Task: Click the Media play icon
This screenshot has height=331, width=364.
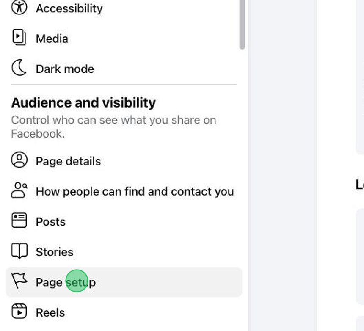Action: pyautogui.click(x=19, y=38)
